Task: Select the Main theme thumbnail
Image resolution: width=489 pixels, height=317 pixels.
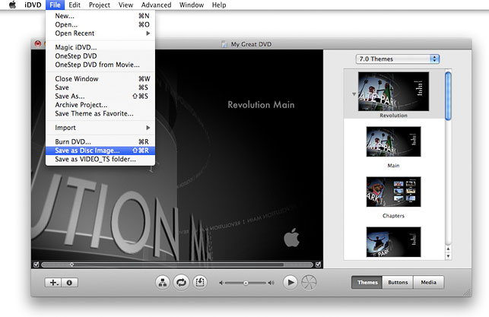Action: 394,141
